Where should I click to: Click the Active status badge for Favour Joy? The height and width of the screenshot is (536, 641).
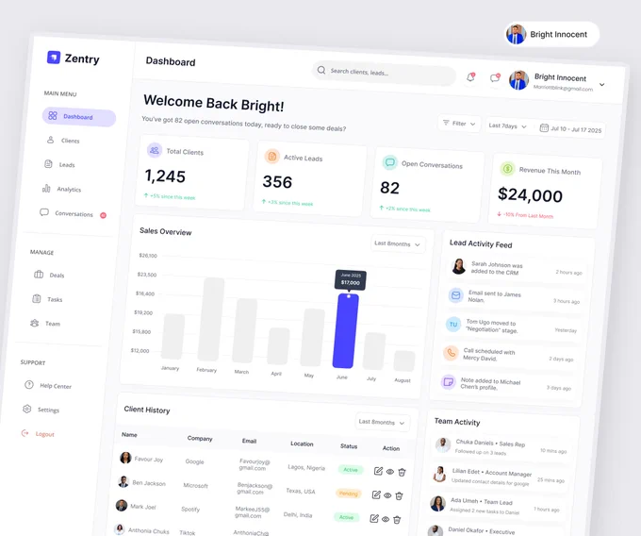(351, 470)
